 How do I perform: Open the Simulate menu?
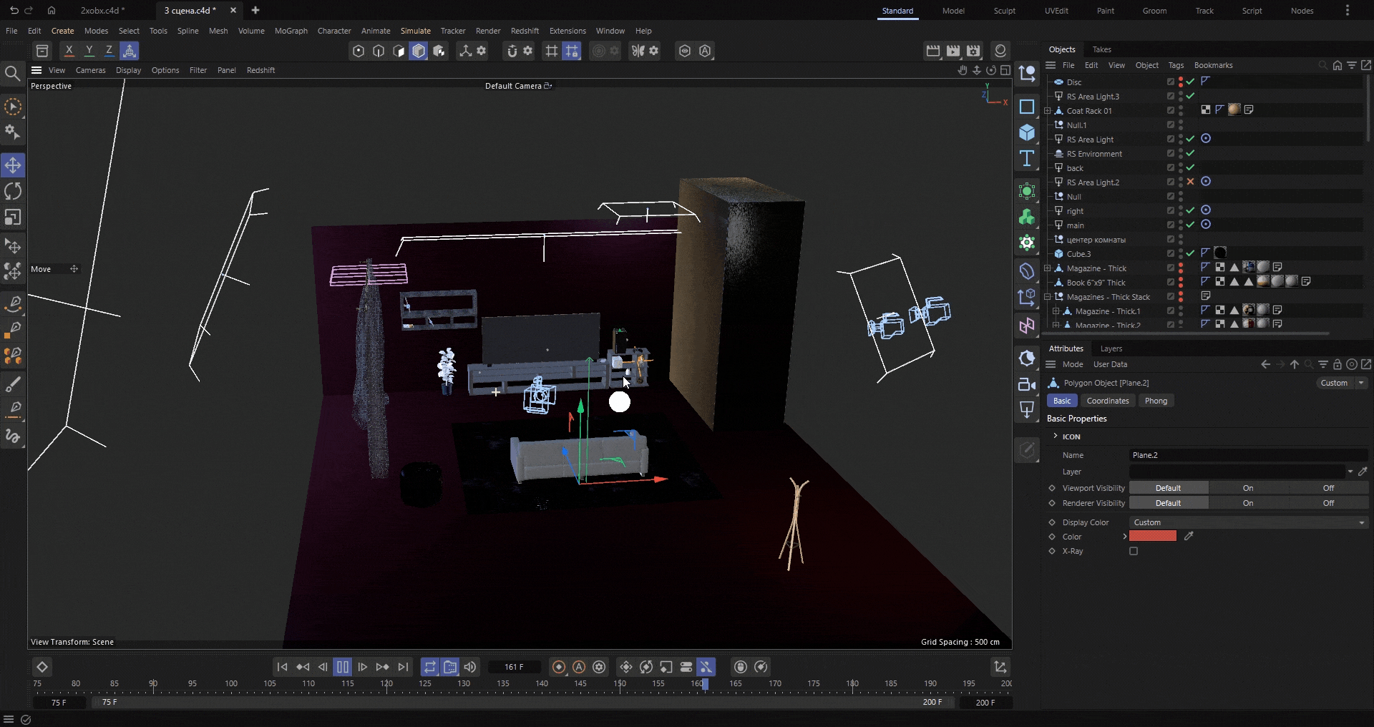[415, 31]
